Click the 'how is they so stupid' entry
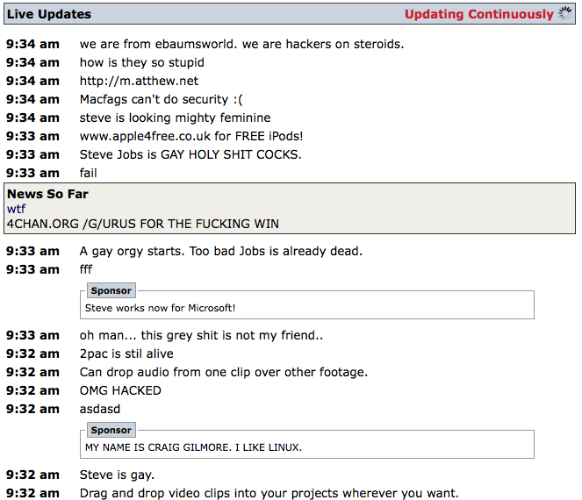Viewport: 582px width, 500px height. (142, 62)
